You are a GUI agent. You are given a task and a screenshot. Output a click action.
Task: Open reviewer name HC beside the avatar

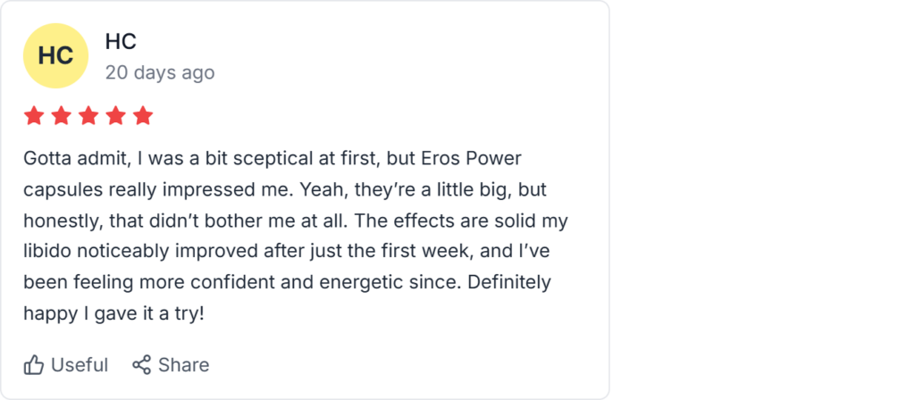[x=121, y=41]
